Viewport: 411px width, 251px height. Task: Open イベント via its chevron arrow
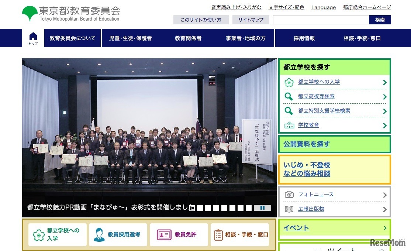386,228
